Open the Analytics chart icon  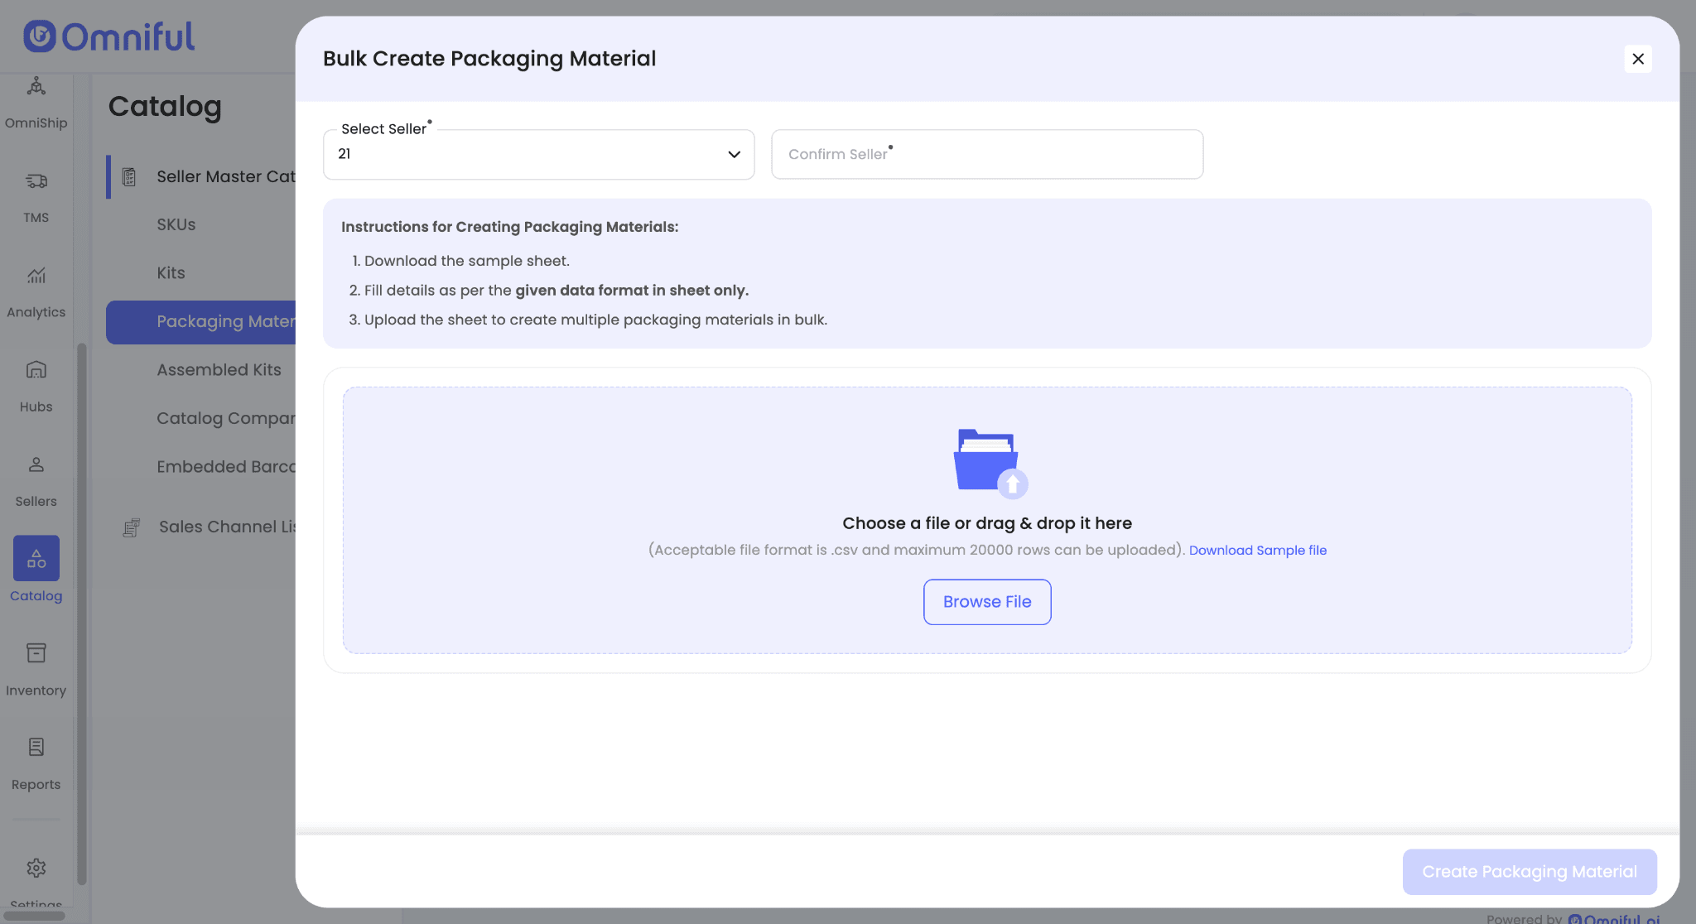(x=36, y=276)
